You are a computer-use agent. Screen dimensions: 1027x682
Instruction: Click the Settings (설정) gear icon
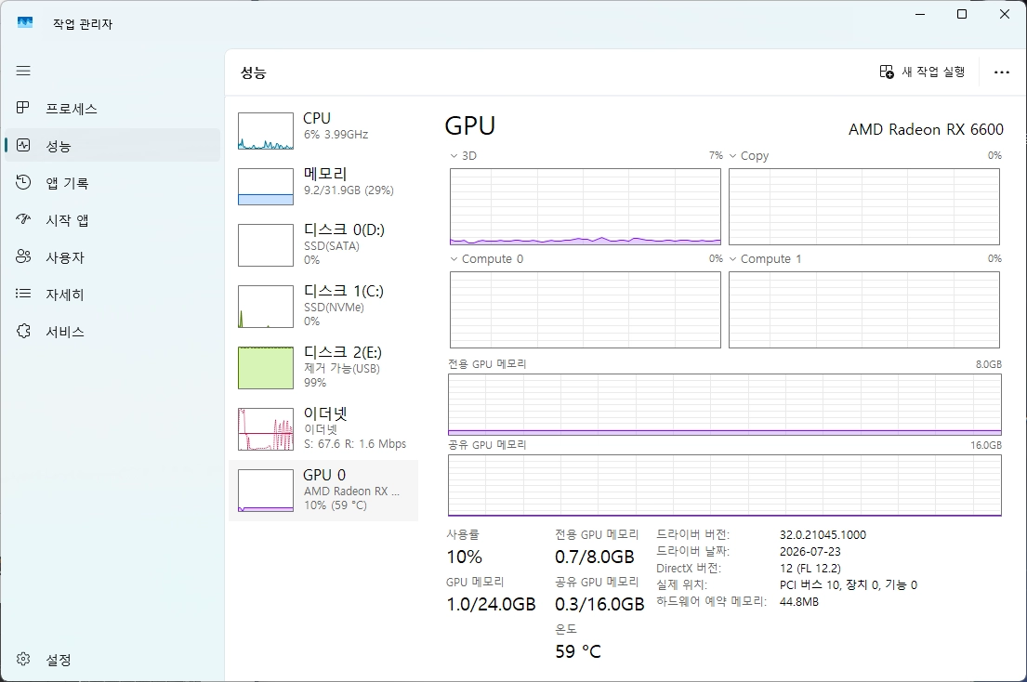[x=23, y=659]
